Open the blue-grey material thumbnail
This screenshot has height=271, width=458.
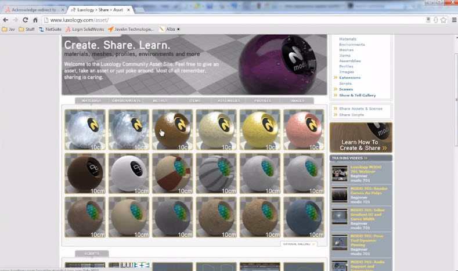tap(304, 217)
